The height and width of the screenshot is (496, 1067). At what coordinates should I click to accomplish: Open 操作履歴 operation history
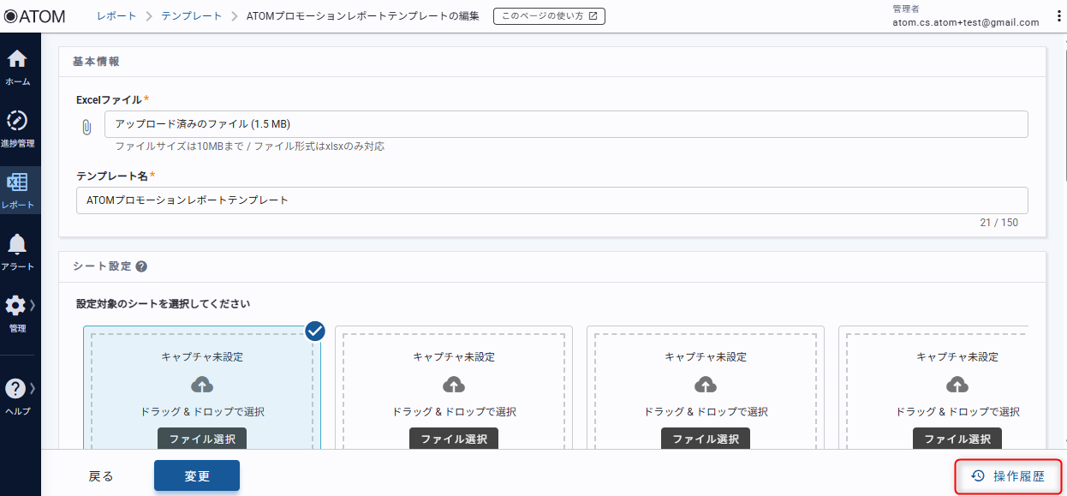point(1008,476)
